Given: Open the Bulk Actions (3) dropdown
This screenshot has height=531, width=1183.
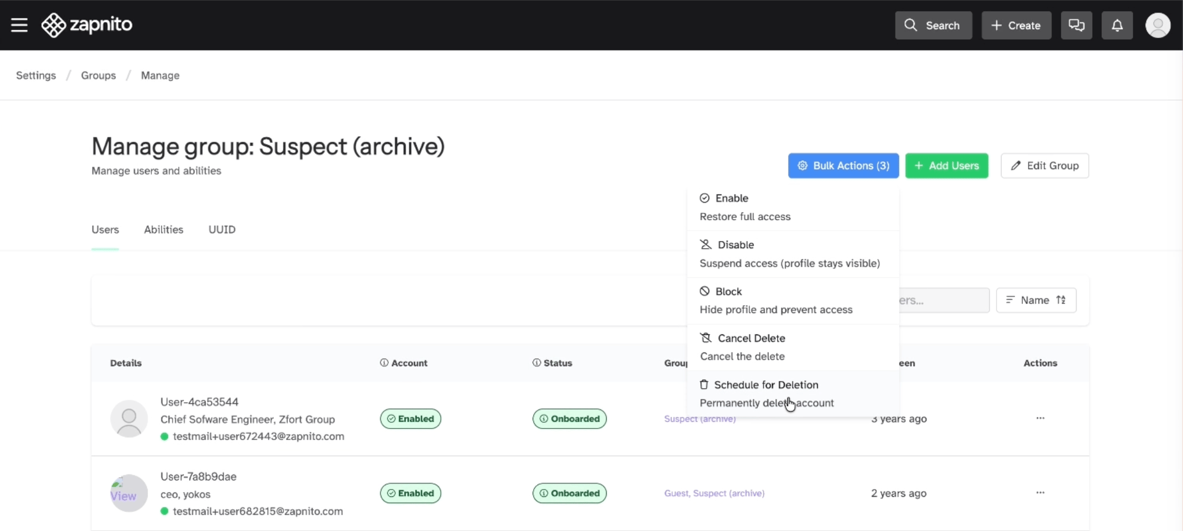Looking at the screenshot, I should (x=843, y=166).
